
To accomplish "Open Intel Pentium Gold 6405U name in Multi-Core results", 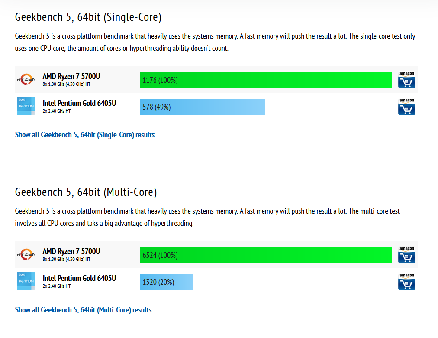I will click(79, 278).
